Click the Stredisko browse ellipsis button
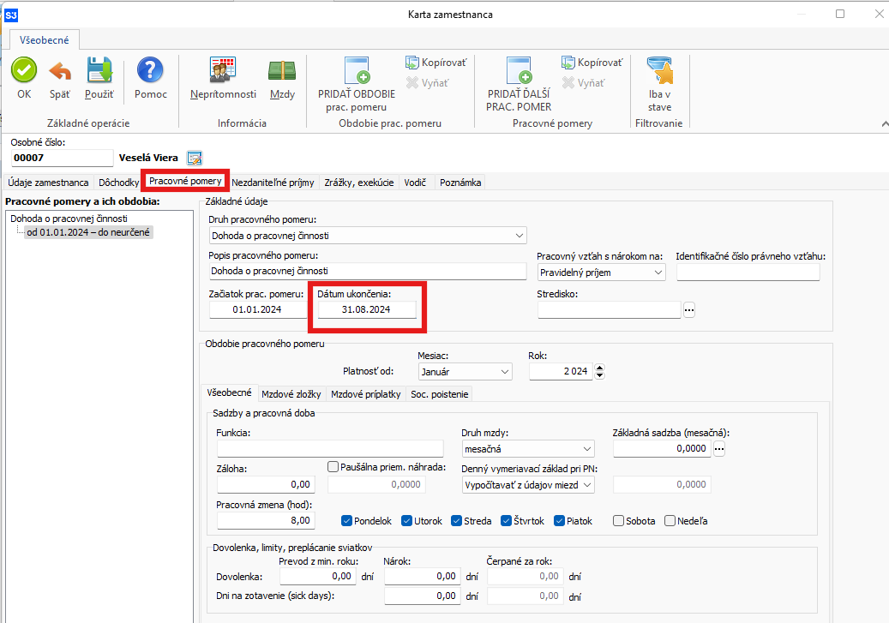This screenshot has width=889, height=623. 689,310
